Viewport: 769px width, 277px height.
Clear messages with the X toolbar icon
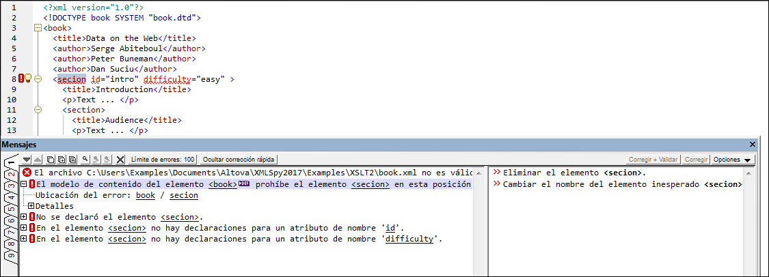click(120, 160)
